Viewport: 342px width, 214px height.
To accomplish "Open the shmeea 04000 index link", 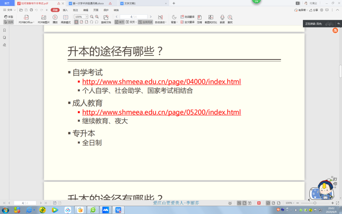I will tap(161, 82).
